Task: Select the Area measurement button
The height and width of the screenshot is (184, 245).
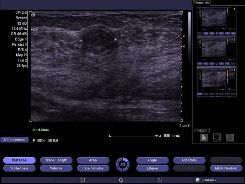Action: coord(93,160)
